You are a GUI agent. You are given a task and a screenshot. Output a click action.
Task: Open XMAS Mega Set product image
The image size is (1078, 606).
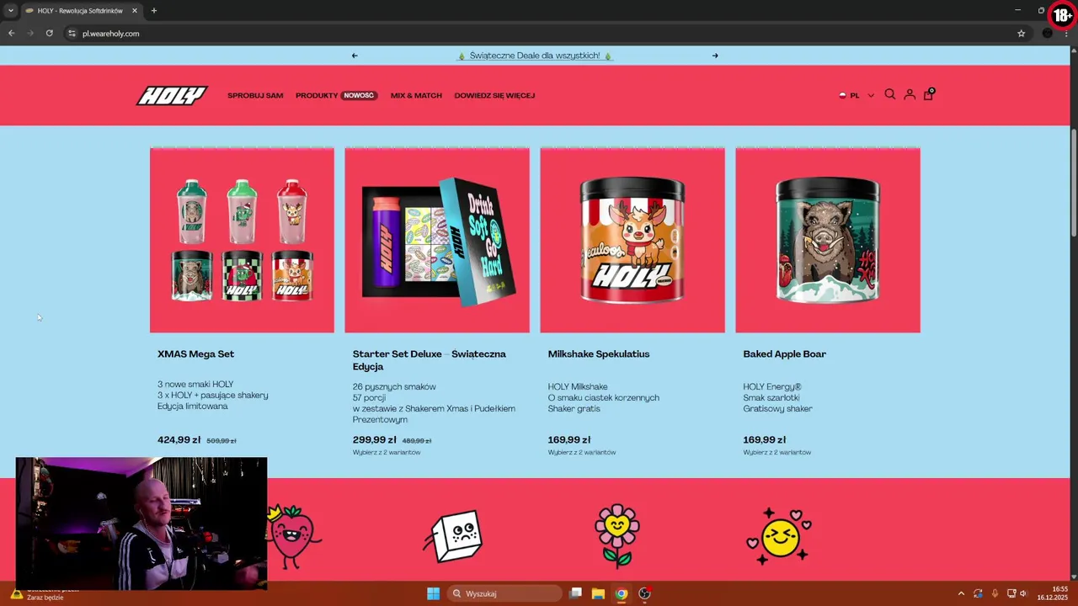[x=242, y=240]
